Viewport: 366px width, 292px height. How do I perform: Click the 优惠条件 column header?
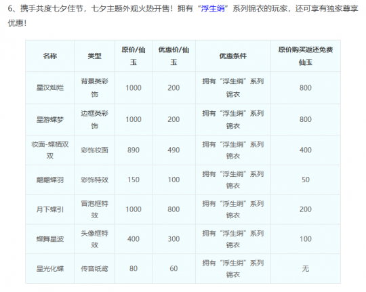tap(233, 56)
